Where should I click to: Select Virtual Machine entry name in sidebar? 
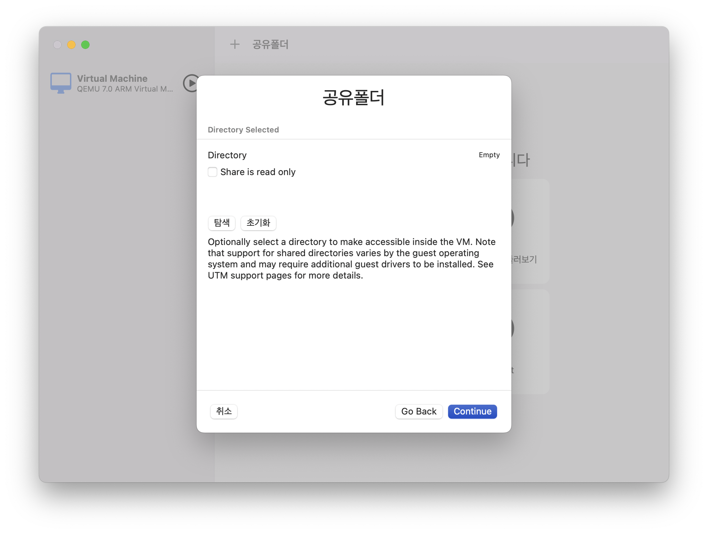112,78
